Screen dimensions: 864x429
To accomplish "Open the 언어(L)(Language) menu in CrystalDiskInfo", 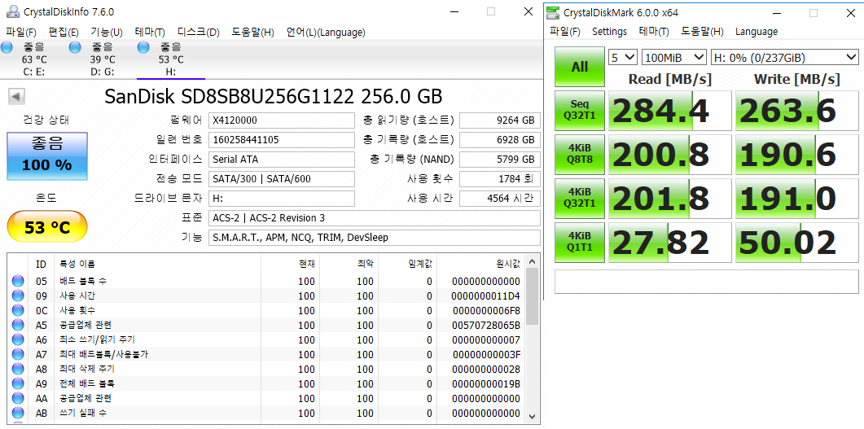I will (x=326, y=33).
